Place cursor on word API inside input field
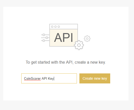The width and height of the screenshot is (134, 110). (44, 78)
